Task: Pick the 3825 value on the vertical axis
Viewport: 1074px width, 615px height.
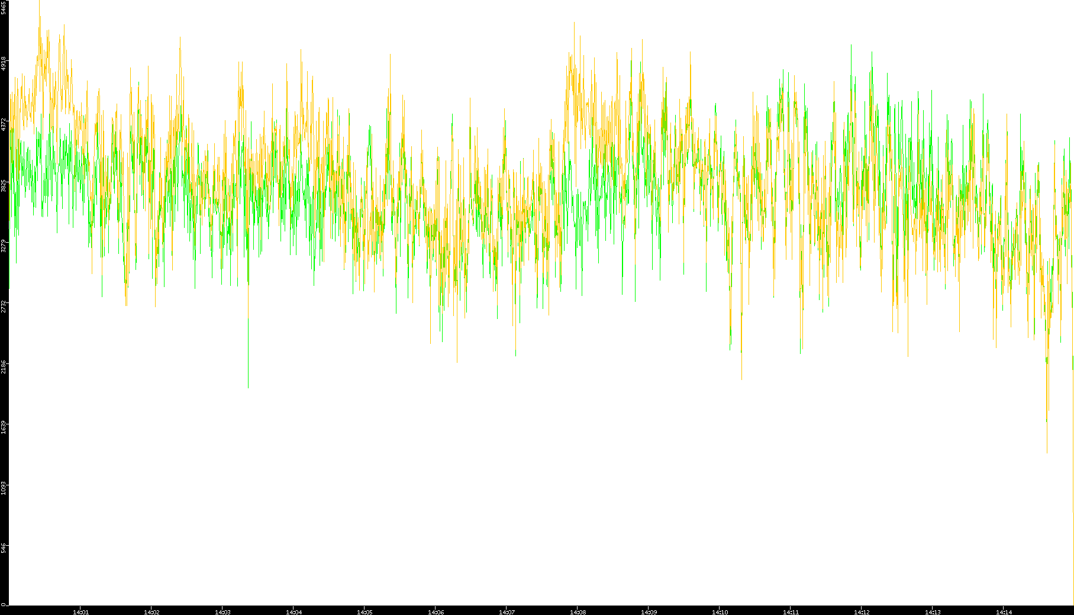Action: pos(4,185)
